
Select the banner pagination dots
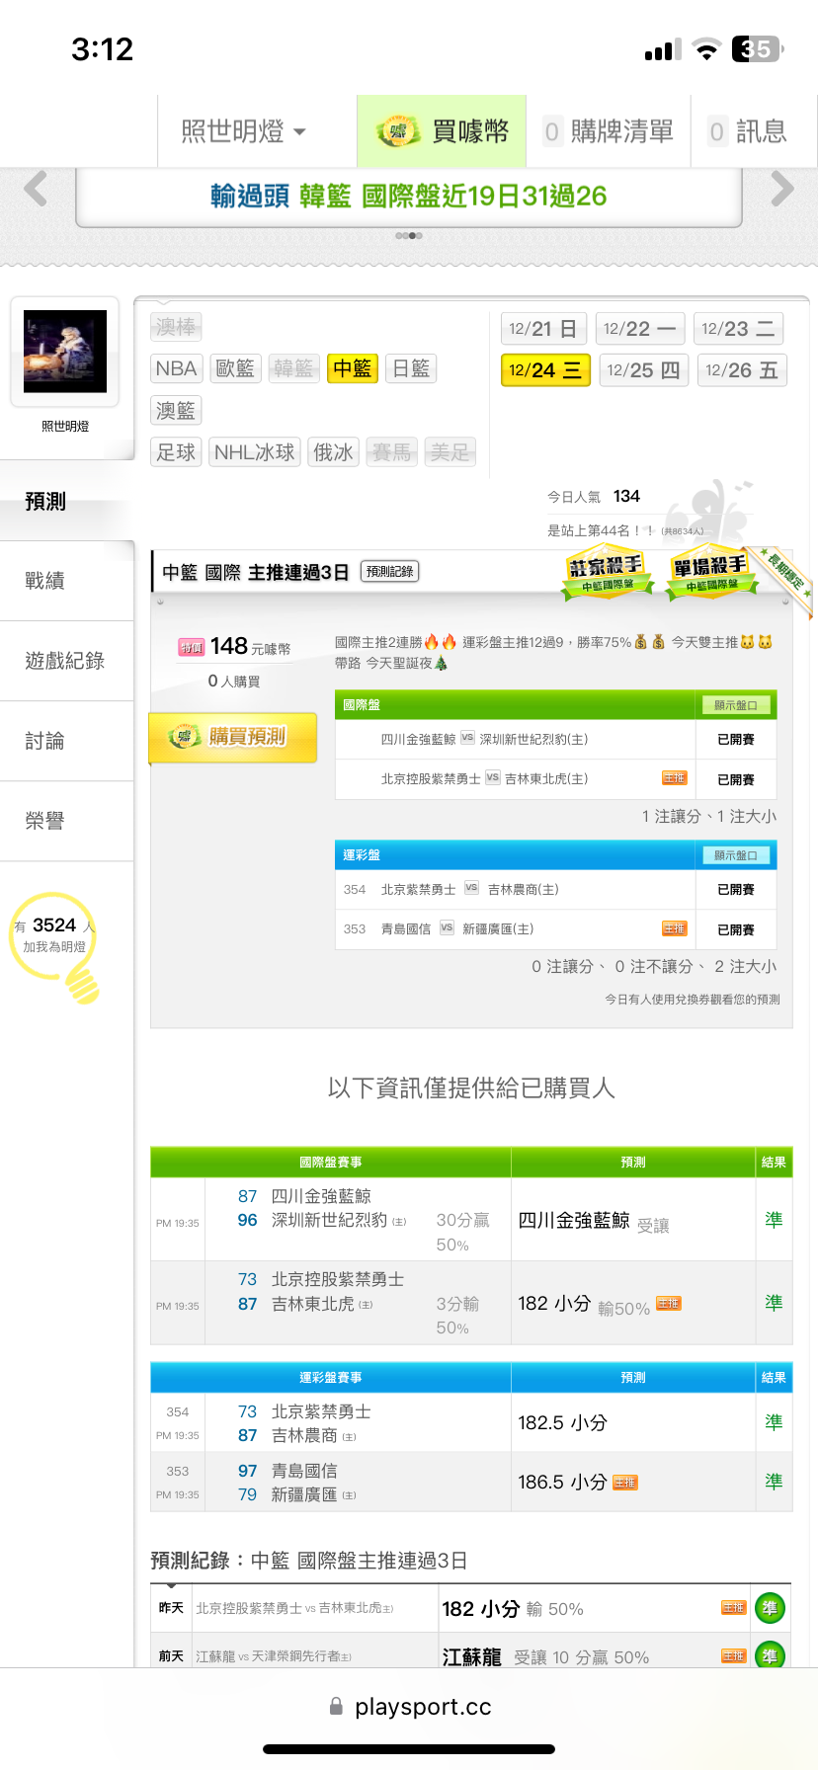pyautogui.click(x=409, y=236)
